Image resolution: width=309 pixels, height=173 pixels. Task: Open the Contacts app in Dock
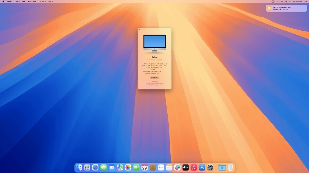pyautogui.click(x=153, y=168)
